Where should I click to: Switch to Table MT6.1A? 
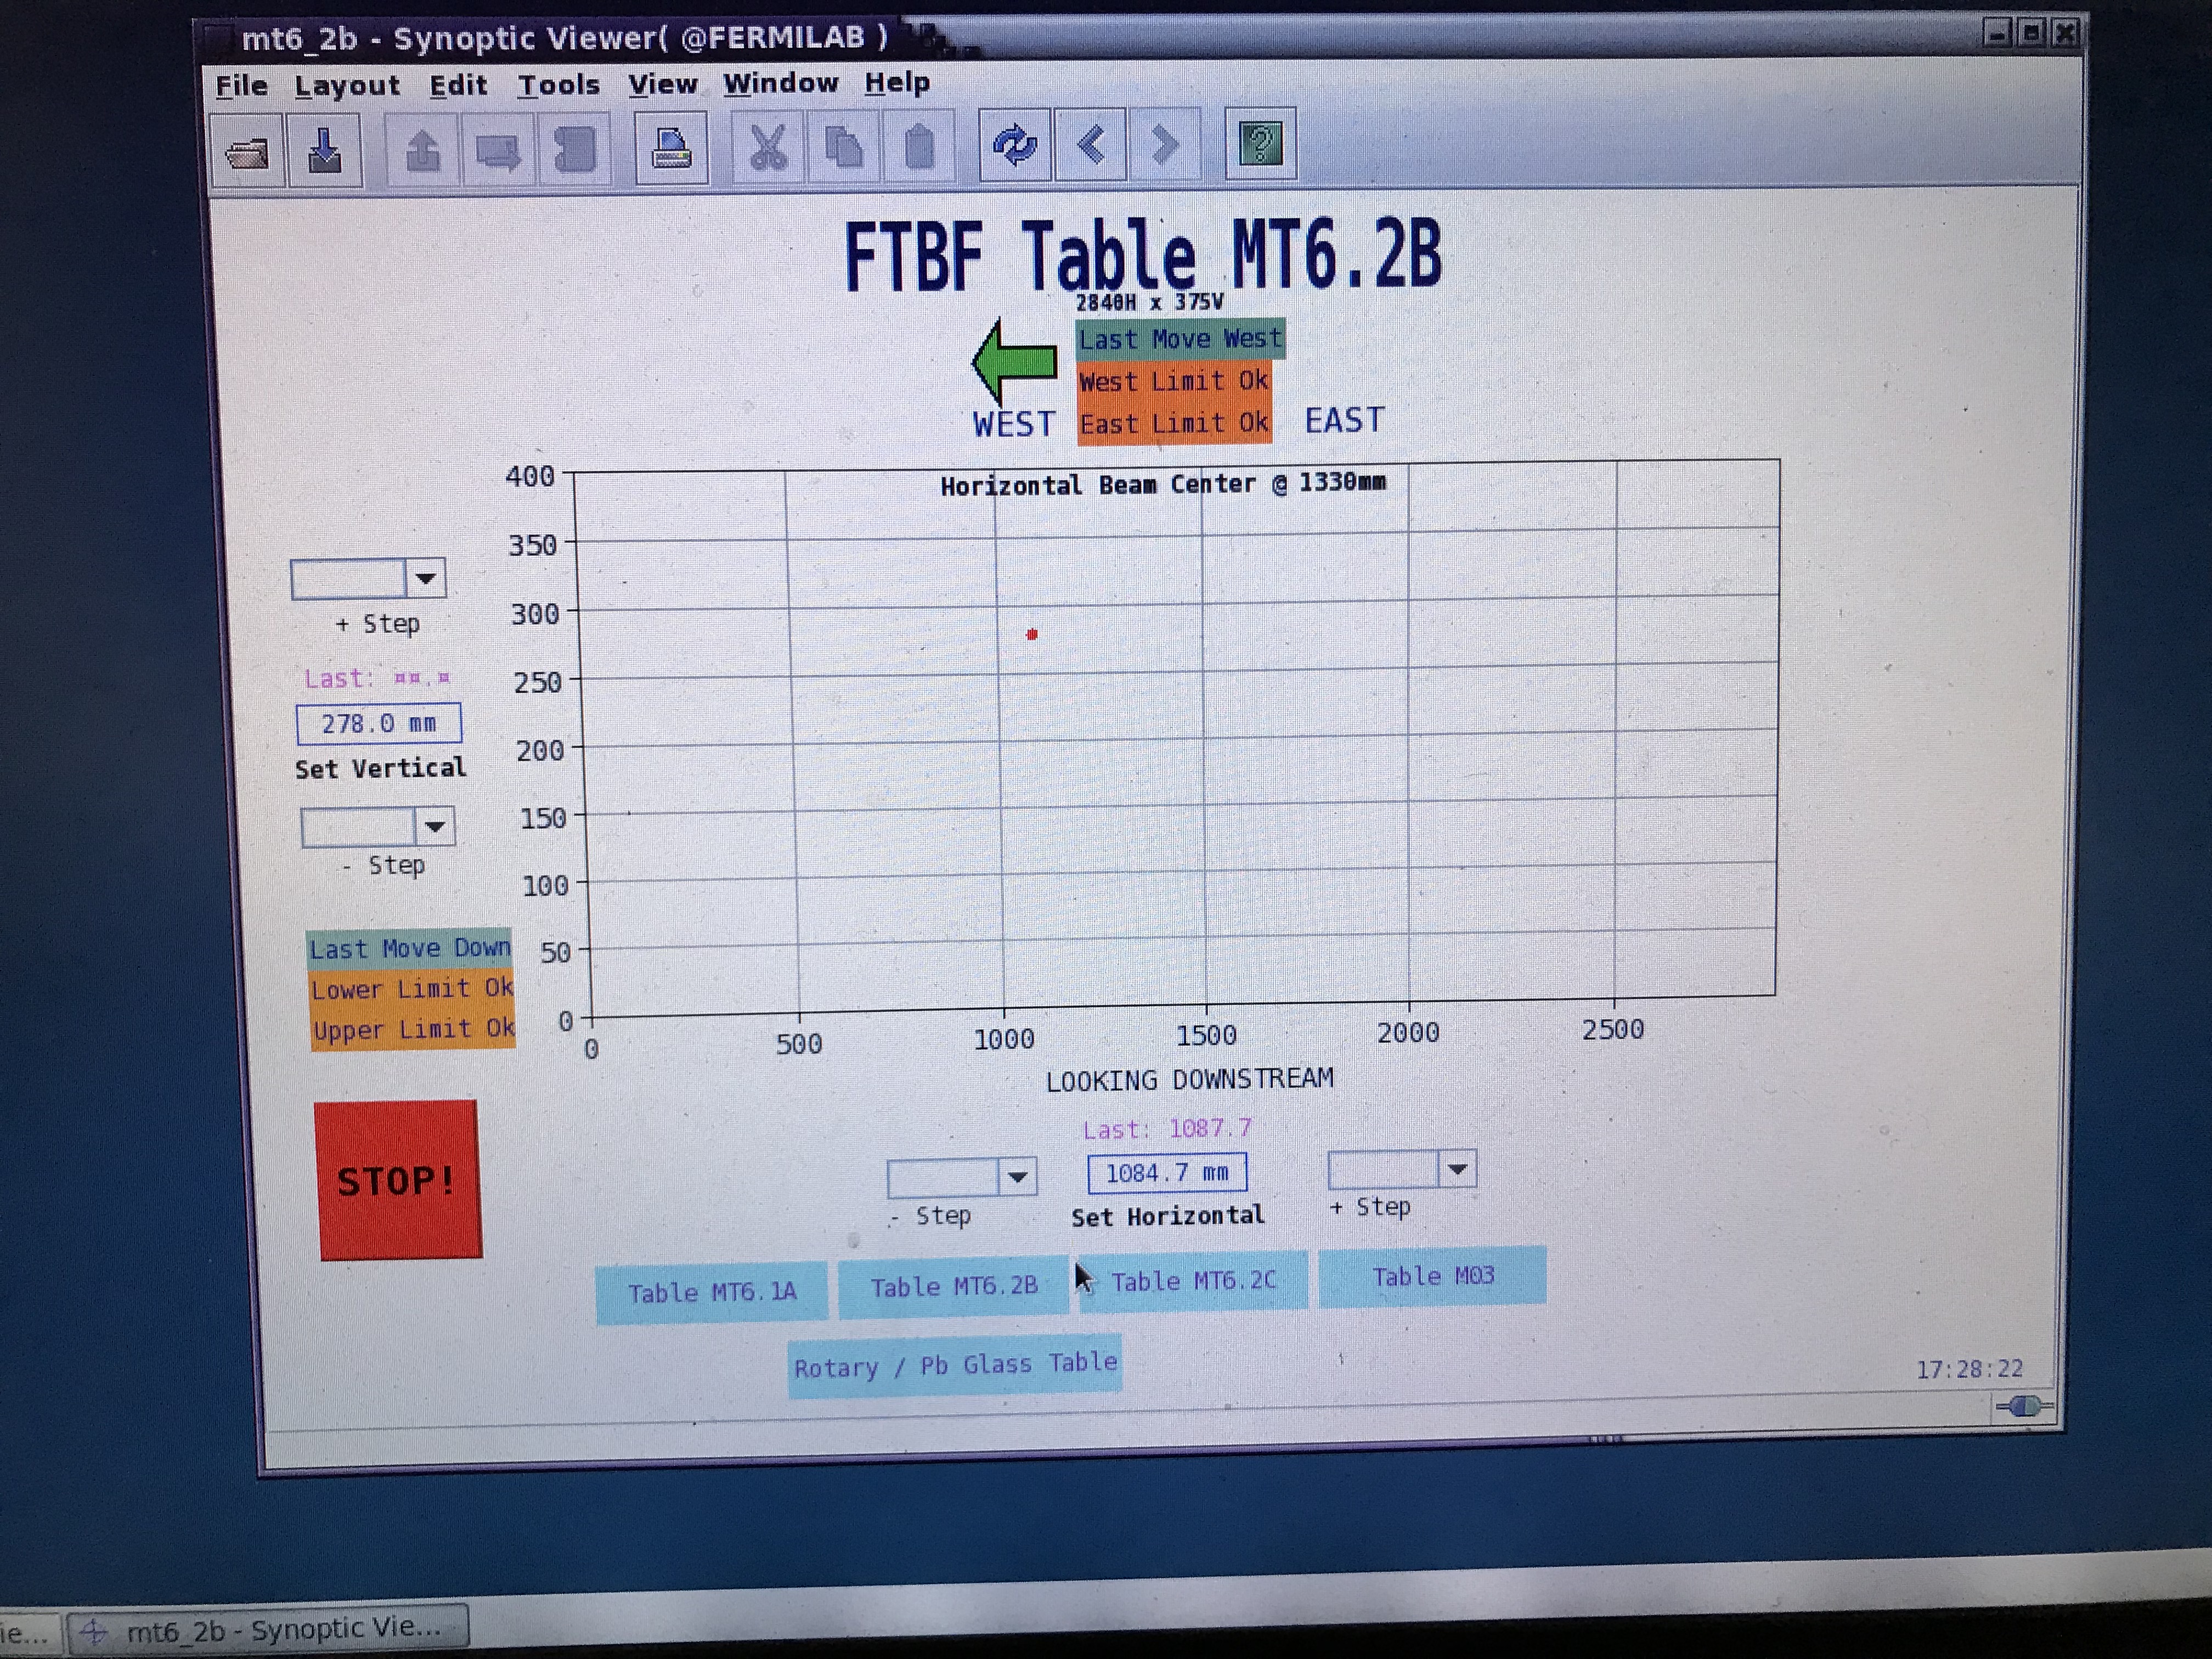click(711, 1293)
